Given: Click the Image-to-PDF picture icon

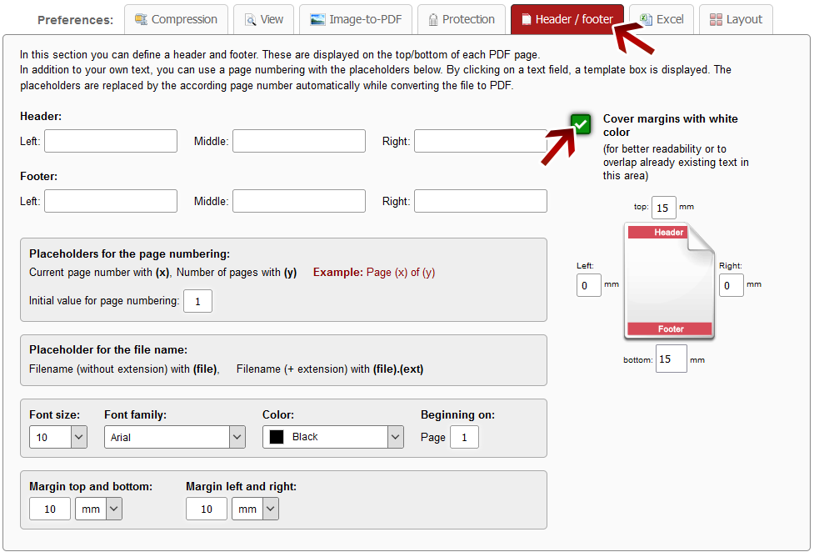Looking at the screenshot, I should [317, 19].
